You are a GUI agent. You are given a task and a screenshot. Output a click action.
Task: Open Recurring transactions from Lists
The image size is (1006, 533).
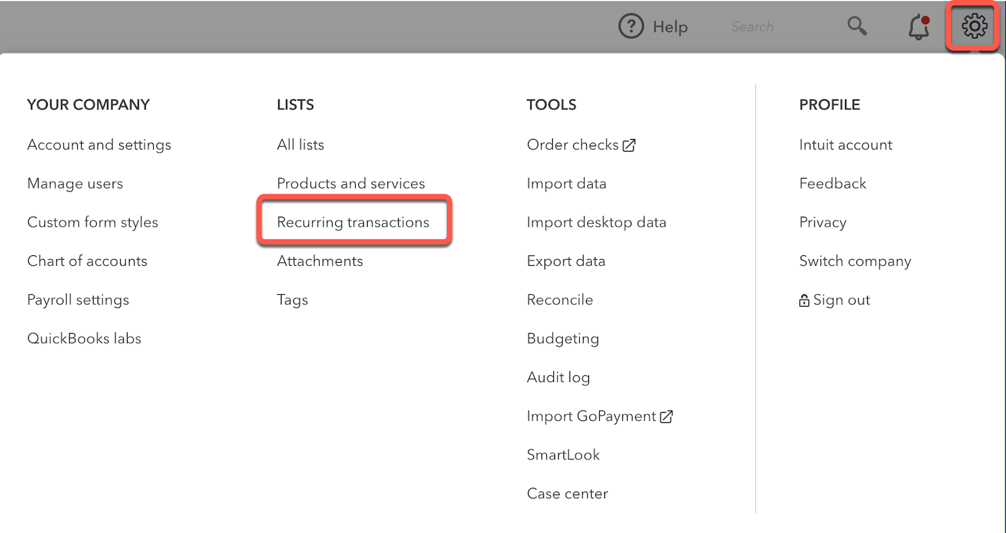[353, 222]
